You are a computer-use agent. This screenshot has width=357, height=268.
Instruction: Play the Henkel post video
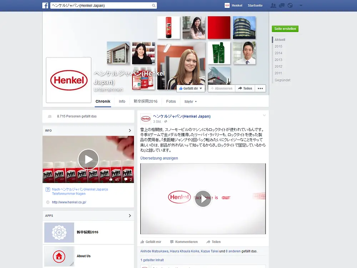203,198
